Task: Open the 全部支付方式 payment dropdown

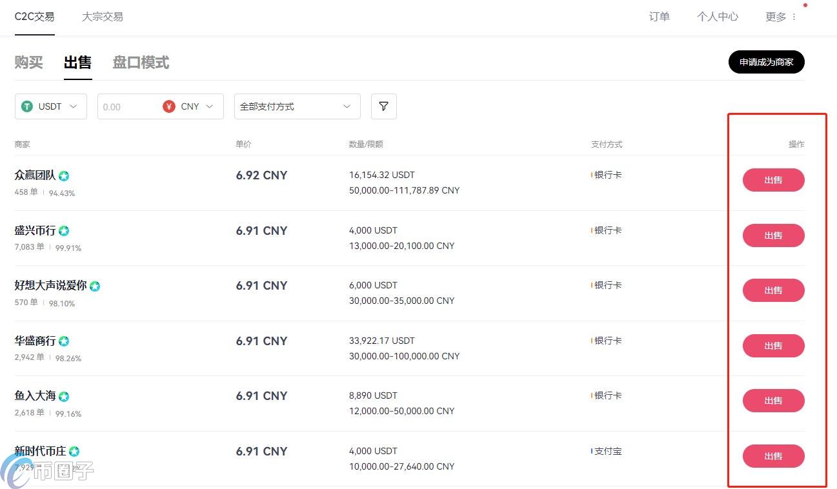Action: point(297,106)
